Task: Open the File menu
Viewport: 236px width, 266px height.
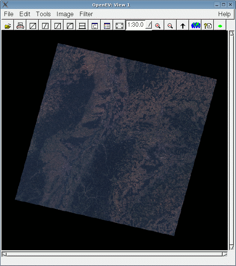Action: pyautogui.click(x=9, y=14)
